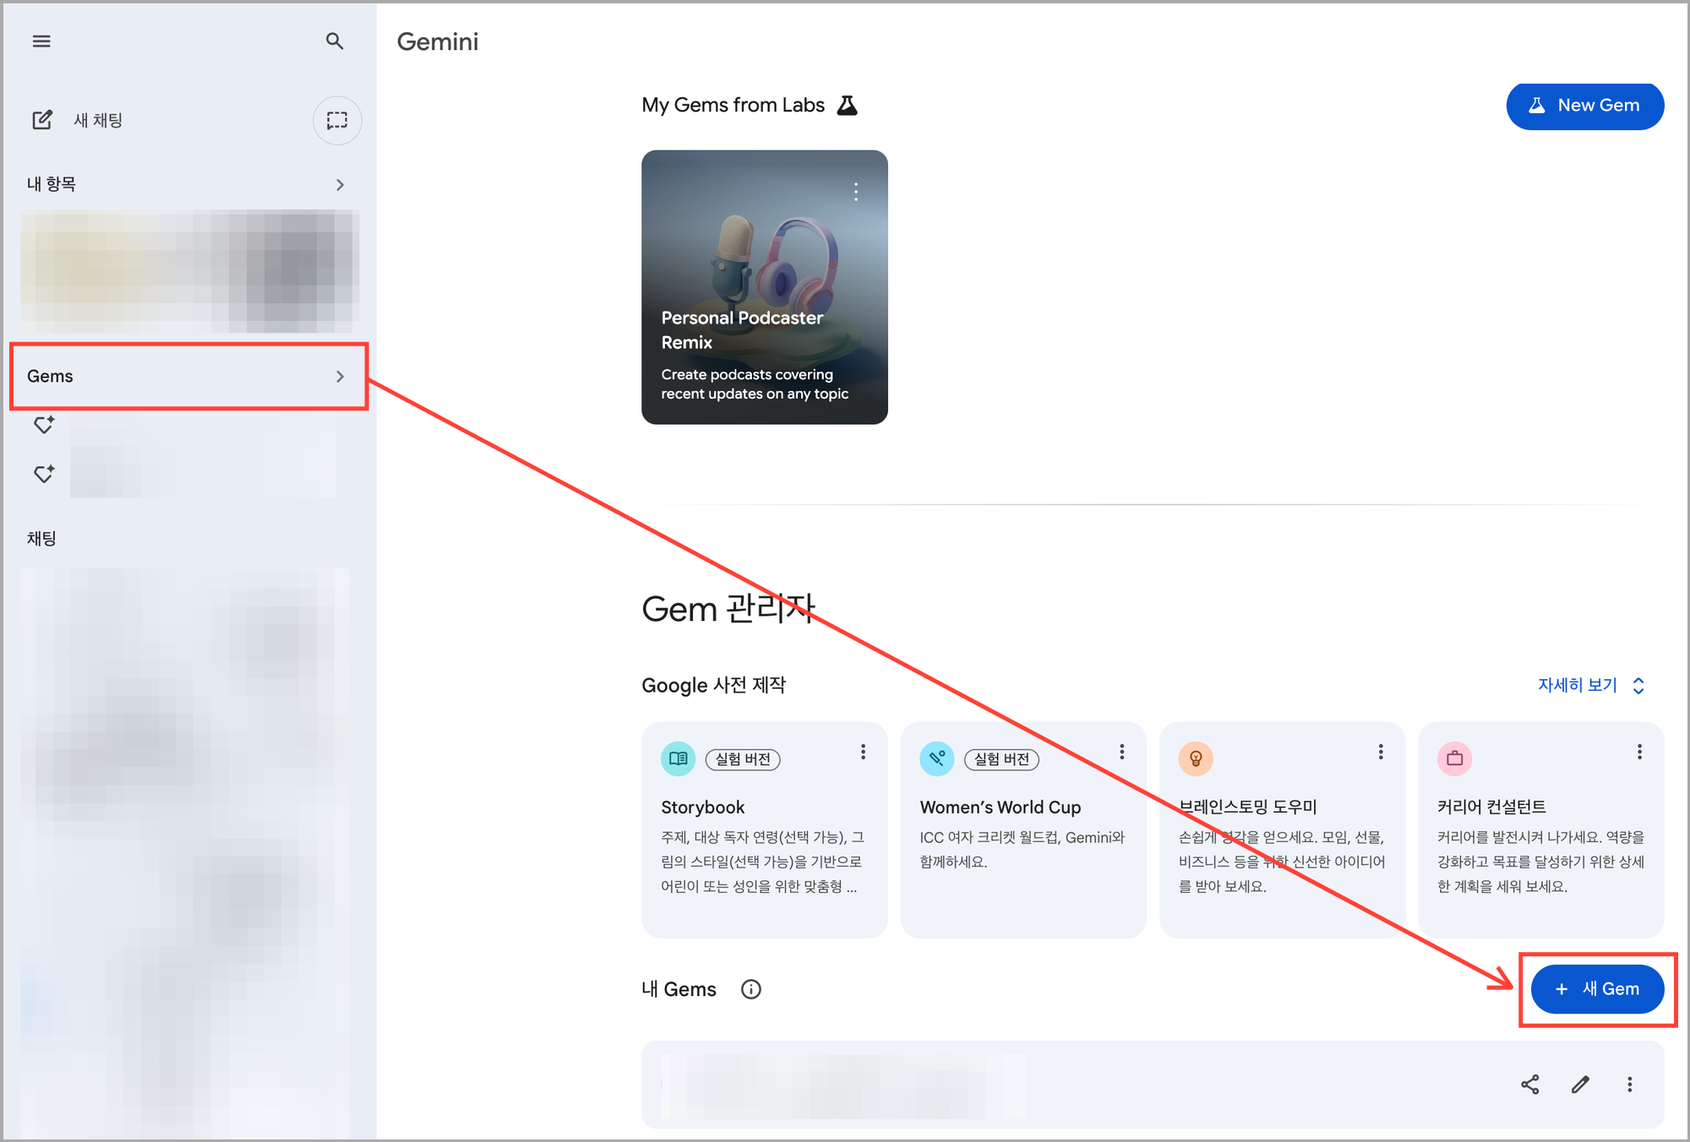
Task: Open Personal Podcaster Remix card options menu
Action: tap(856, 192)
